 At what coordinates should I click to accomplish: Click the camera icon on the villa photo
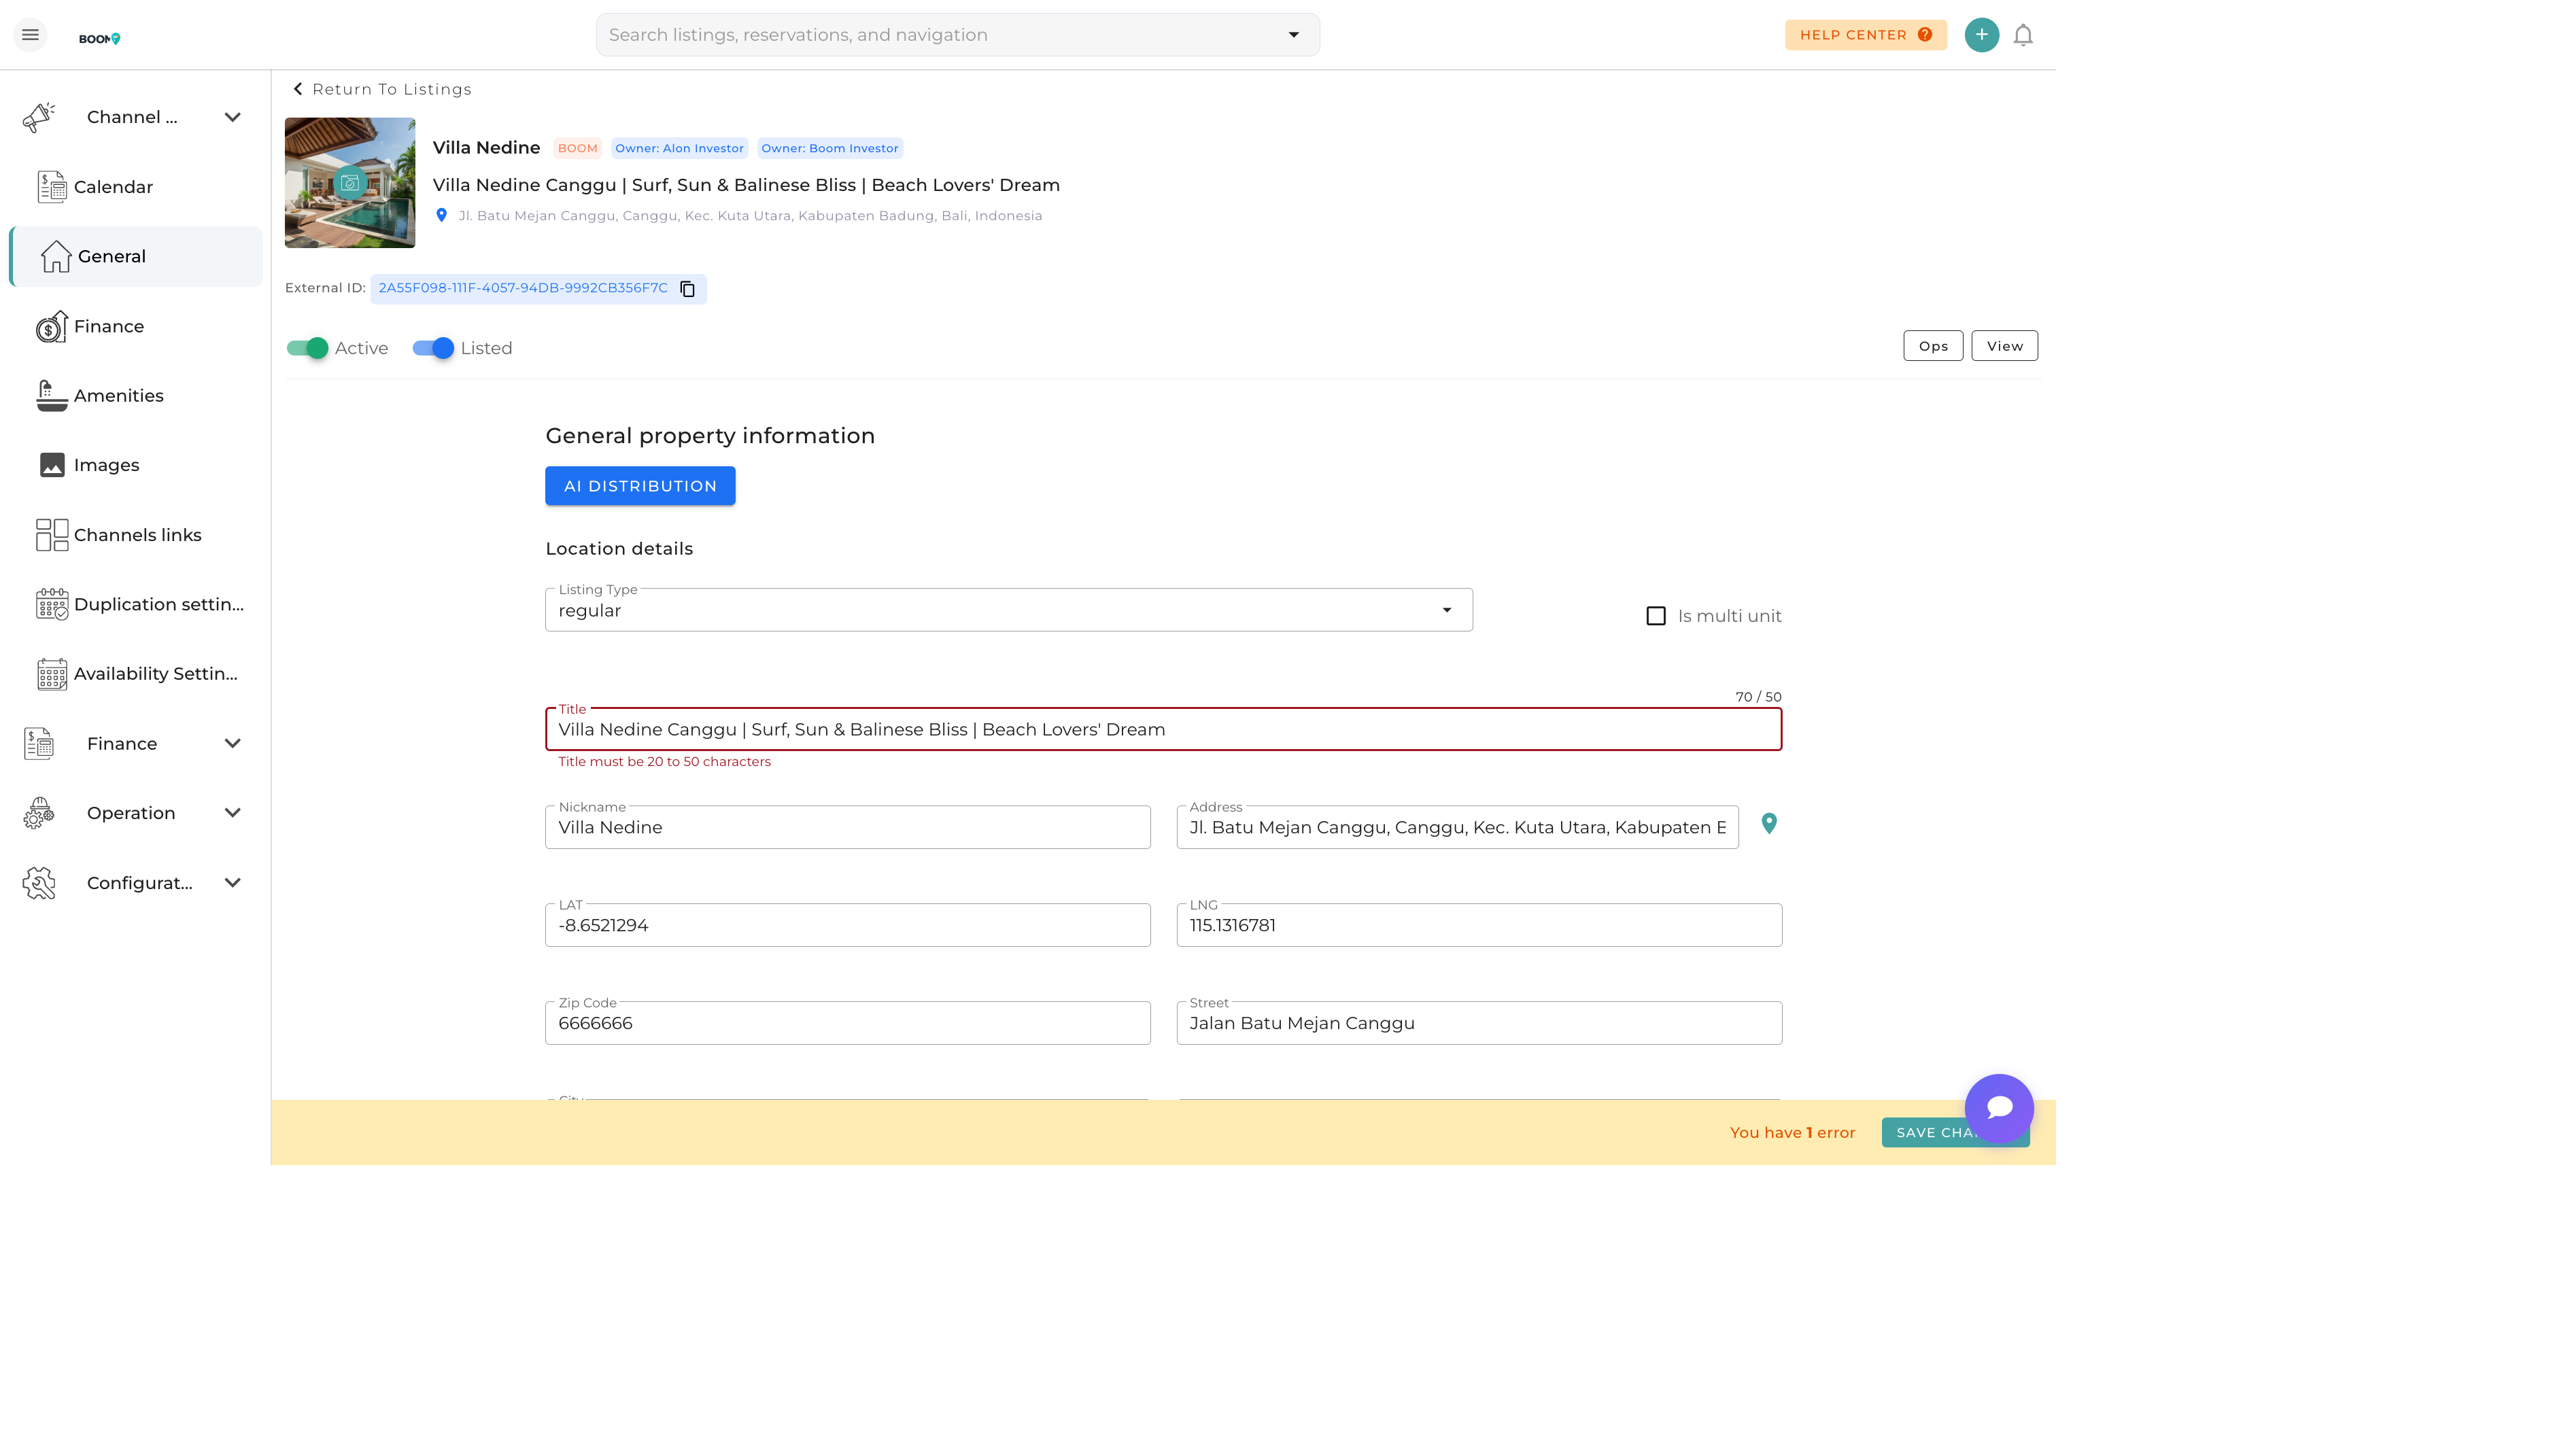click(350, 183)
